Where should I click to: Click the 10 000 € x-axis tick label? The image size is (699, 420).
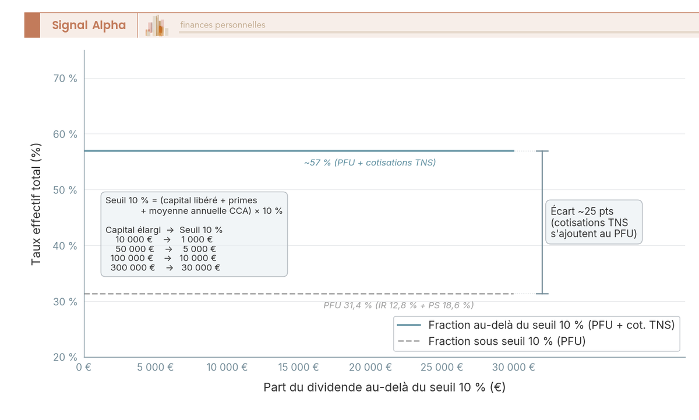227,368
